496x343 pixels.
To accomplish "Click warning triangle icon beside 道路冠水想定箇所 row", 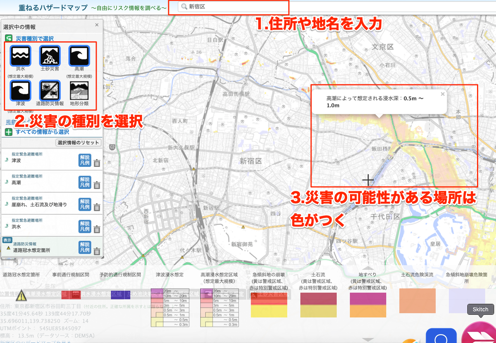I will coord(9,248).
